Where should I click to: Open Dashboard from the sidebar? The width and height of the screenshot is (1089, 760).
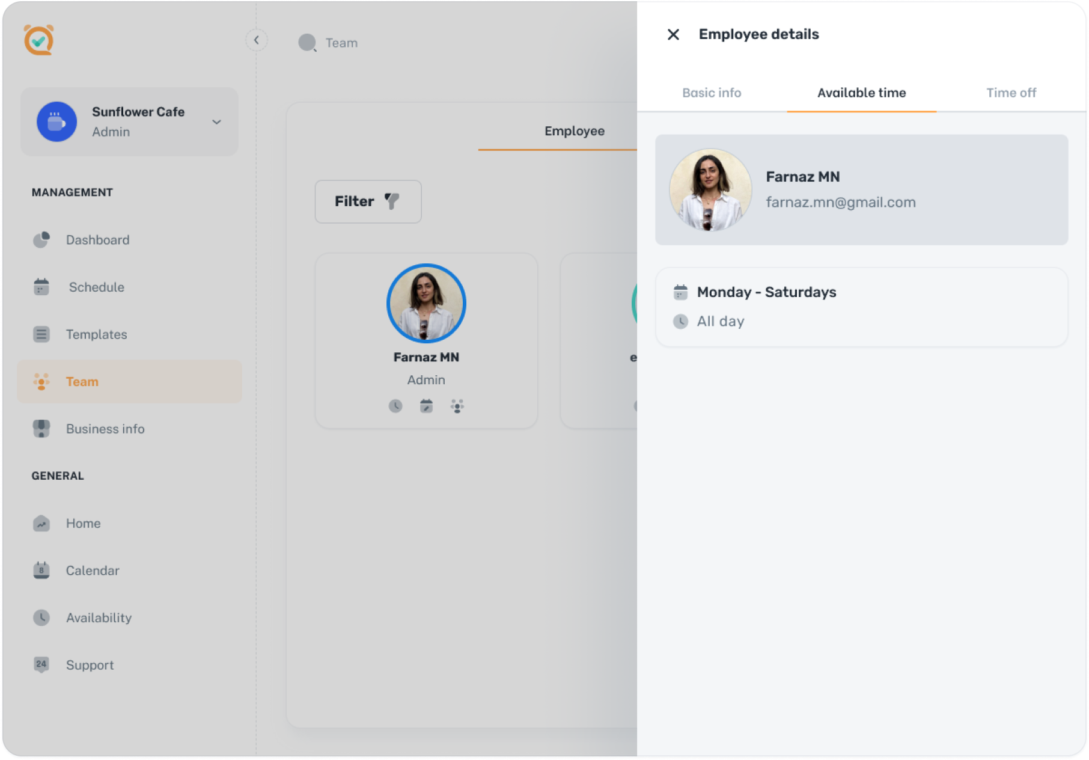click(97, 240)
